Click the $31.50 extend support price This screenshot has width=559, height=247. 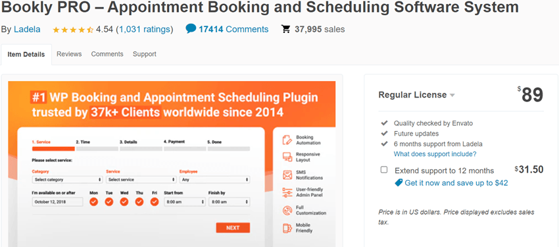coord(529,169)
